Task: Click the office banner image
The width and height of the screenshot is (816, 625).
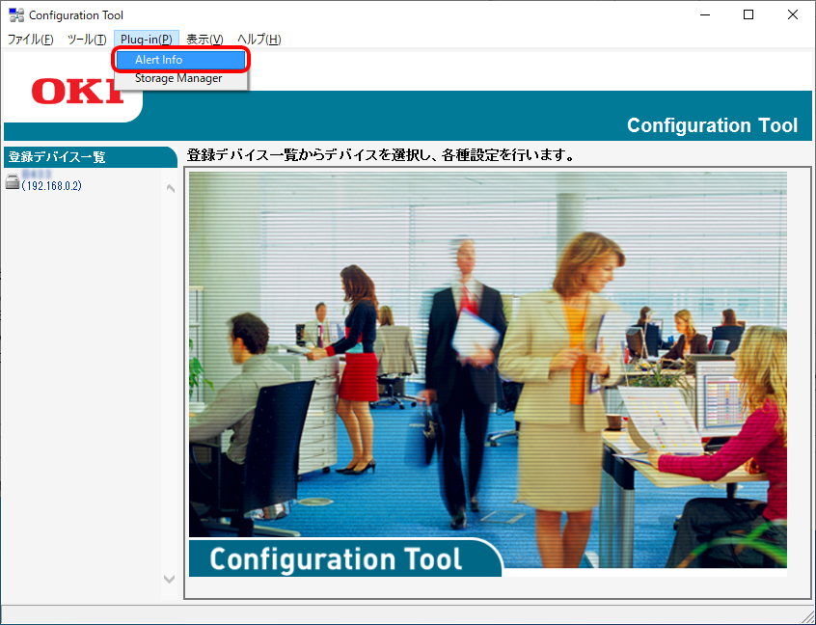Action: click(x=487, y=357)
